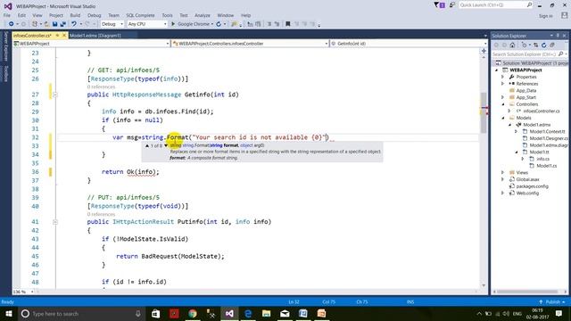Click the browser Refresh icon in toolbar
This screenshot has width=571, height=321.
[219, 24]
